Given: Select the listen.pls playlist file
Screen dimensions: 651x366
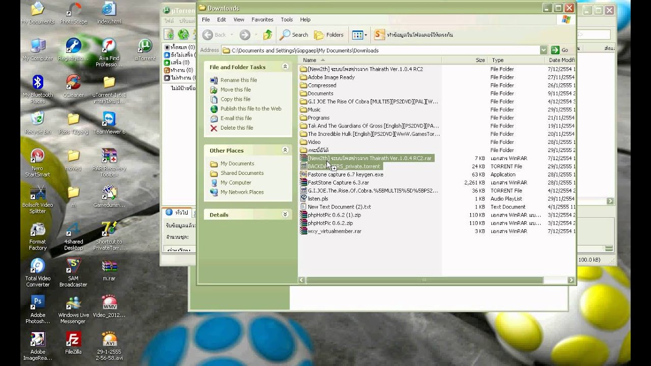Looking at the screenshot, I should click(x=314, y=199).
